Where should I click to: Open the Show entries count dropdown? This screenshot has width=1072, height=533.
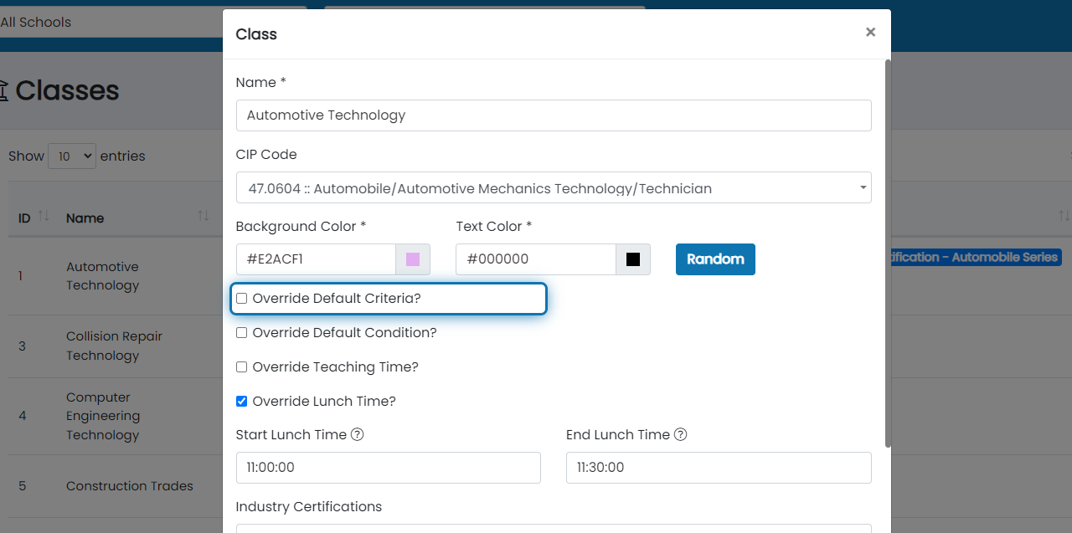coord(72,156)
